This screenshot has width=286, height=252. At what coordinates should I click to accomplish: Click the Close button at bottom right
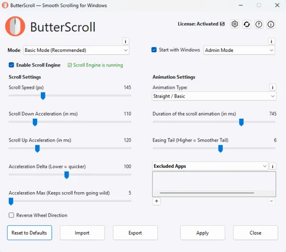(255, 233)
